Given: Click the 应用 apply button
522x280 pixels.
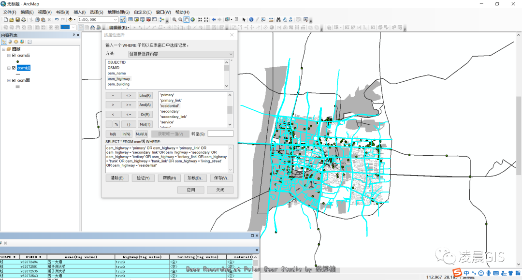Looking at the screenshot, I should pos(191,190).
